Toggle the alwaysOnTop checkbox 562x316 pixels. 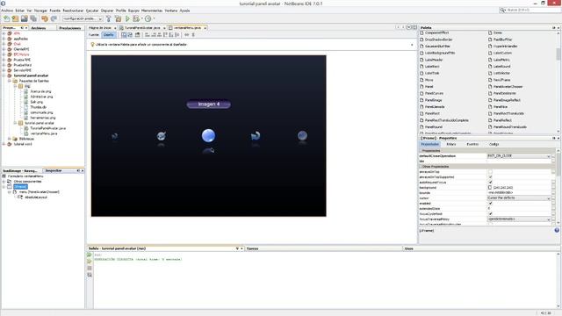[490, 172]
